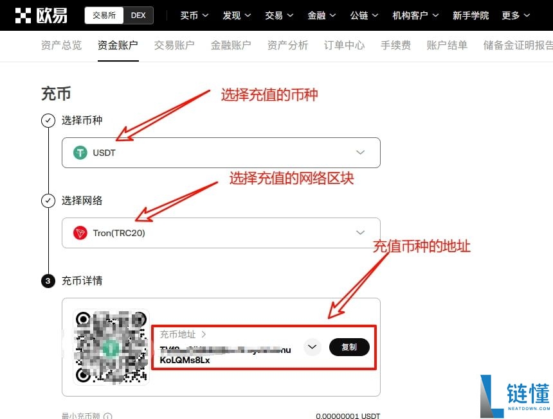Go to 金融账户 tab
553x419 pixels.
coord(231,45)
